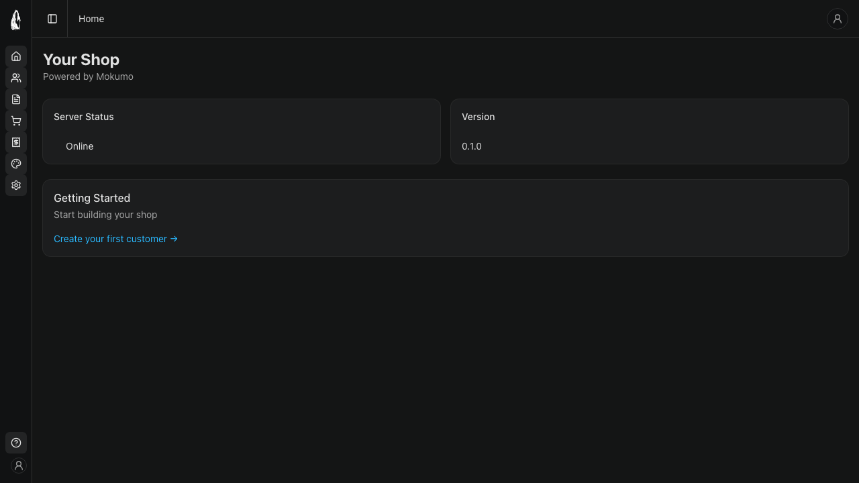Screen dimensions: 859x483
Task: Open the dollar receipt icon in the sidebar
Action: pos(16,142)
